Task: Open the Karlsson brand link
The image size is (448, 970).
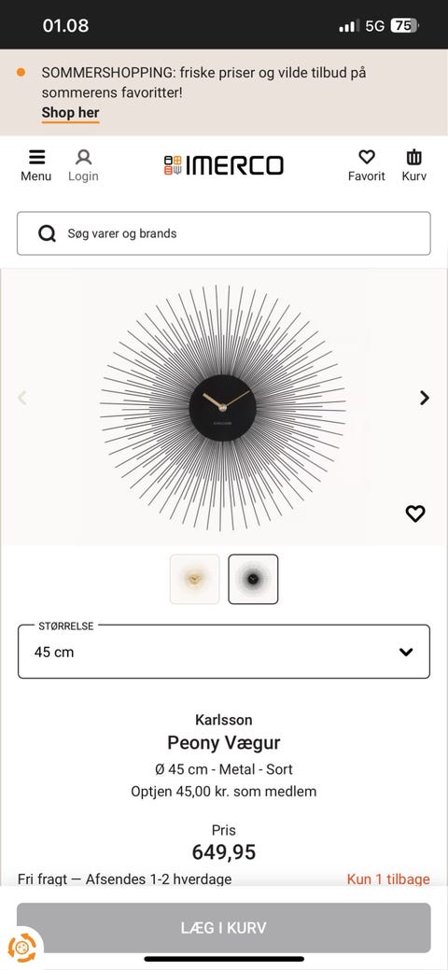Action: (x=223, y=720)
